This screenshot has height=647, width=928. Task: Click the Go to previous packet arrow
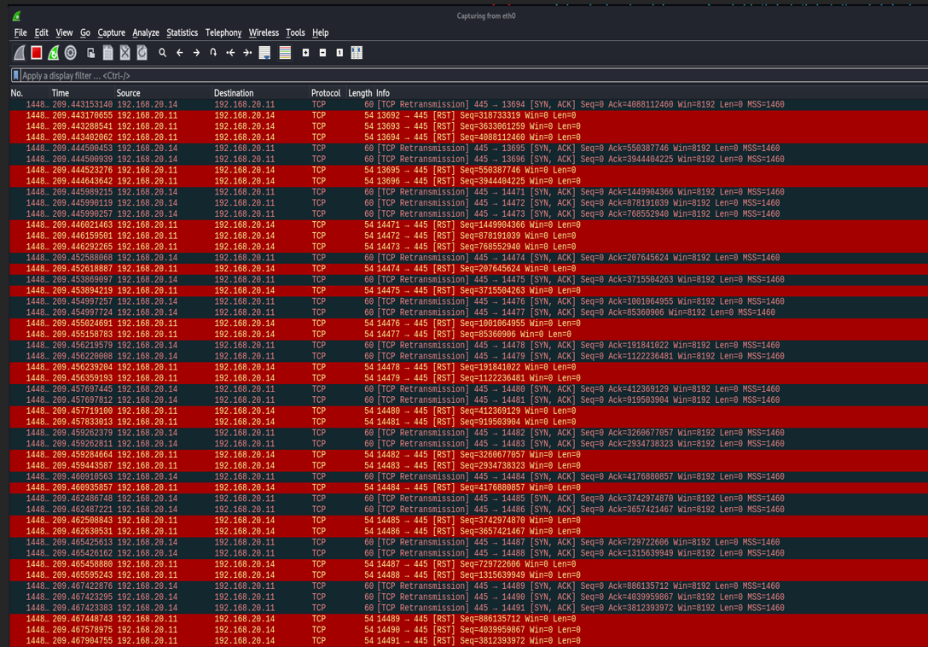(179, 52)
